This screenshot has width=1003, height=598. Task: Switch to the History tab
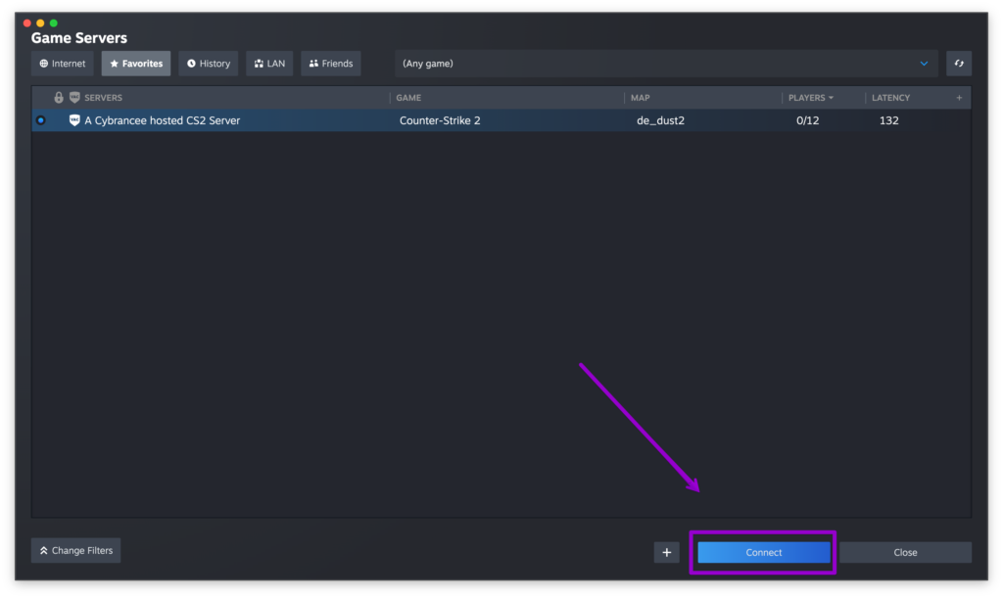208,63
